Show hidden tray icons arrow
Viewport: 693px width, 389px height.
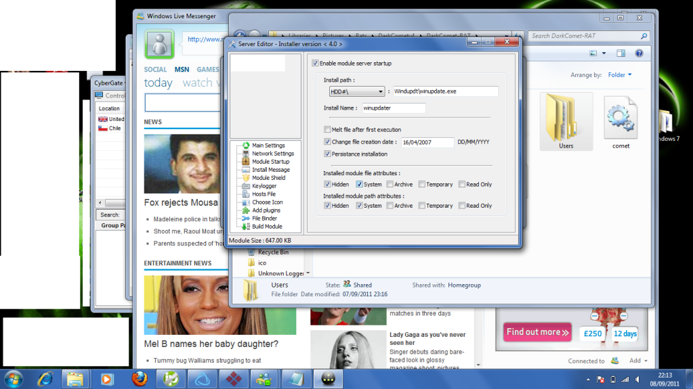(x=588, y=380)
